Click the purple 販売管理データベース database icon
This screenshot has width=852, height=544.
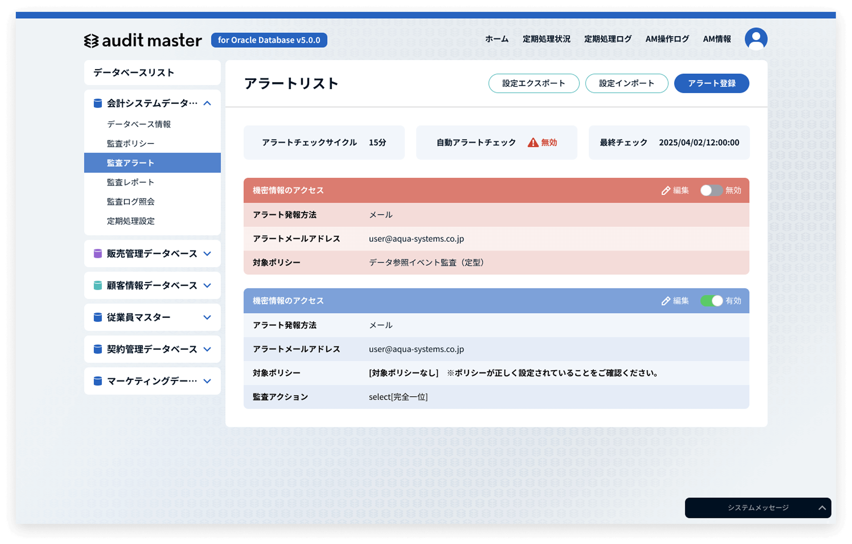pos(98,254)
